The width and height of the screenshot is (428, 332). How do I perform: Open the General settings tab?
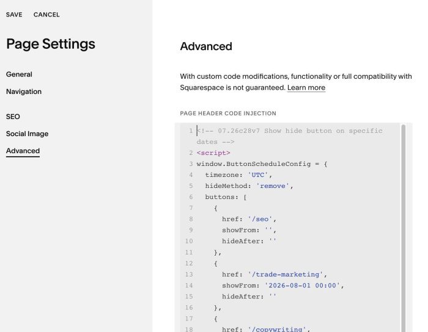19,74
